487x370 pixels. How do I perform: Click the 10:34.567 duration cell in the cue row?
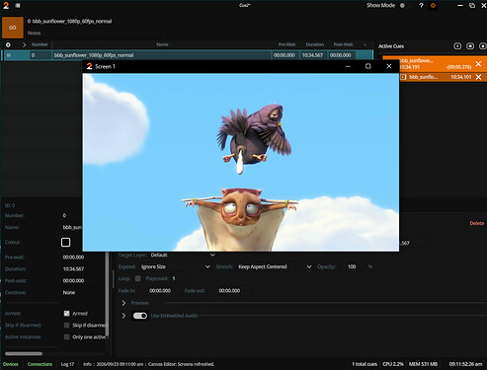pos(312,55)
